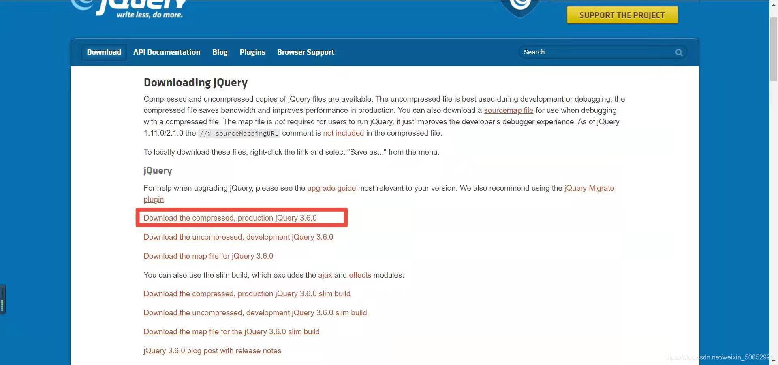This screenshot has height=365, width=778.
Task: Download compressed production 3.6.0 slim build
Action: coord(247,294)
